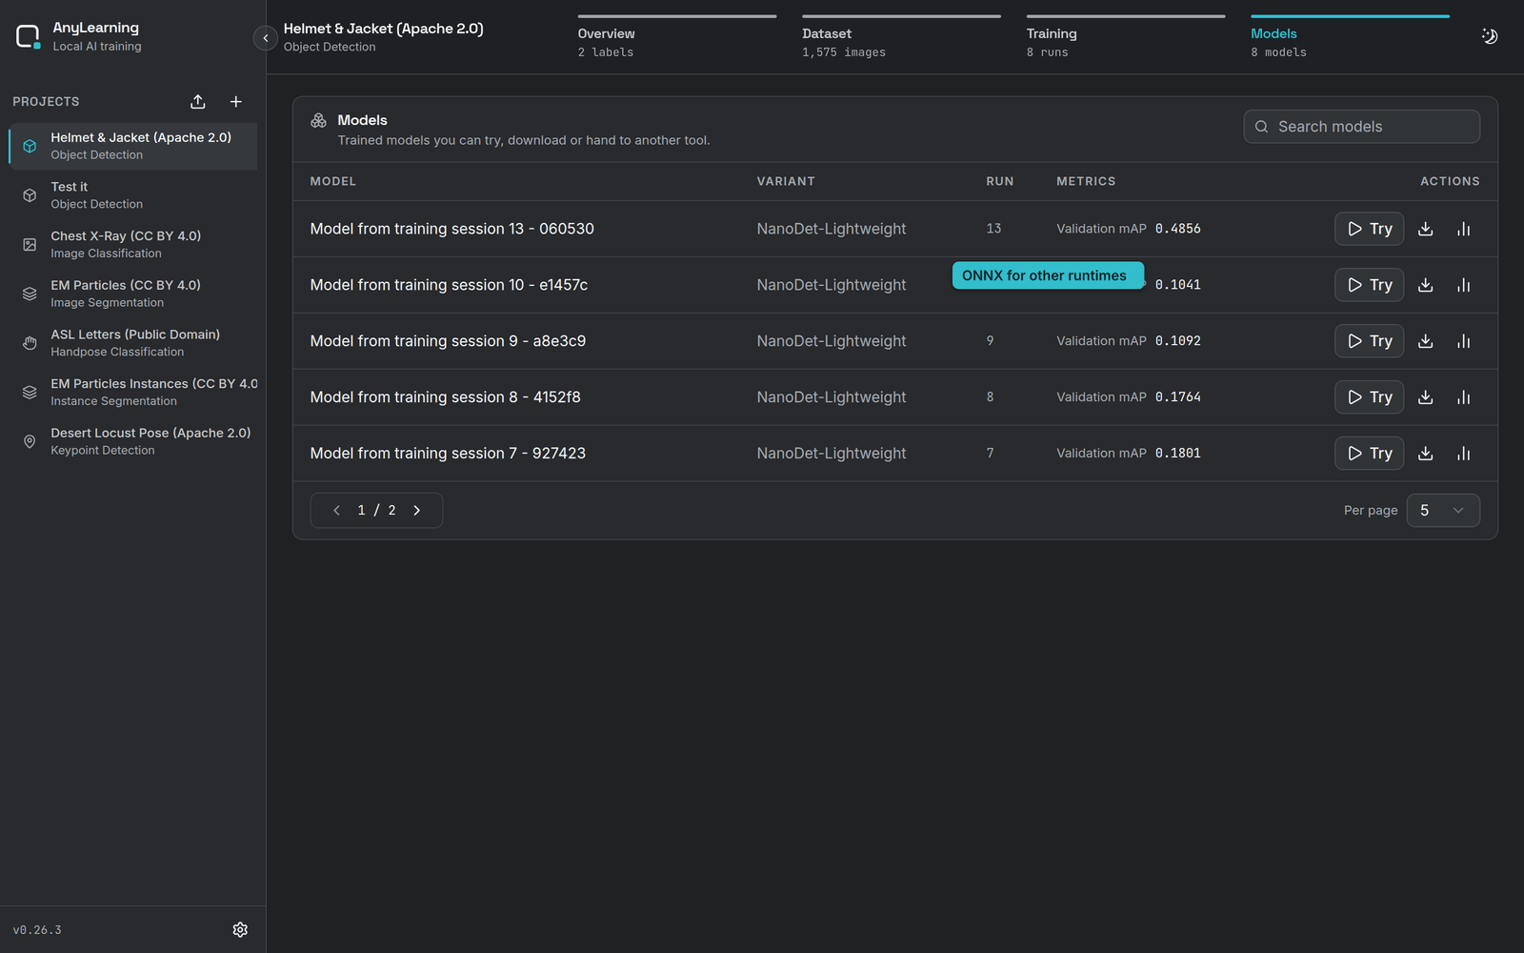1524x953 pixels.
Task: Open settings gear in sidebar footer
Action: pyautogui.click(x=240, y=929)
